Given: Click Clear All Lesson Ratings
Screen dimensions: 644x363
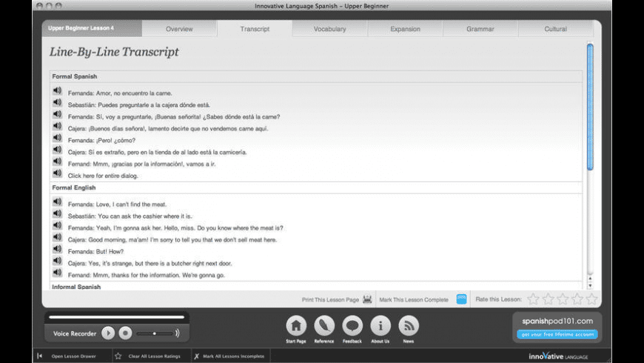Looking at the screenshot, I should [154, 356].
